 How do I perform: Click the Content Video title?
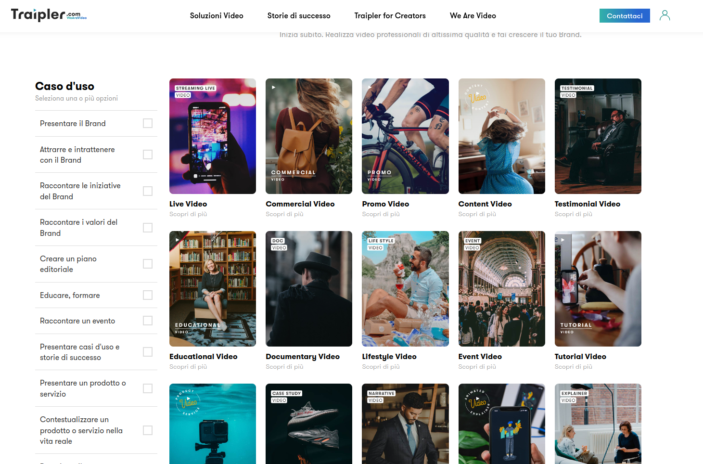click(485, 204)
